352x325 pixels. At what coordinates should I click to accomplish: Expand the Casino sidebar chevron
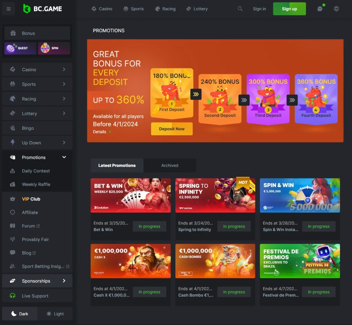pyautogui.click(x=64, y=69)
